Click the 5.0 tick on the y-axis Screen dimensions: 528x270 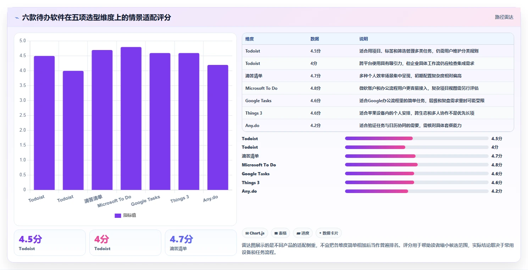pyautogui.click(x=23, y=41)
